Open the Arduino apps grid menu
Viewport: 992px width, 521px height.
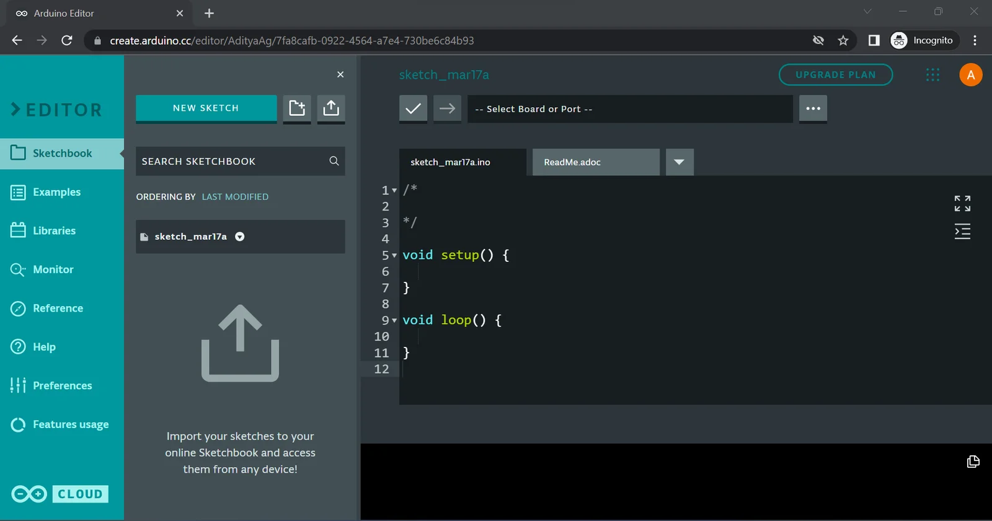(932, 75)
